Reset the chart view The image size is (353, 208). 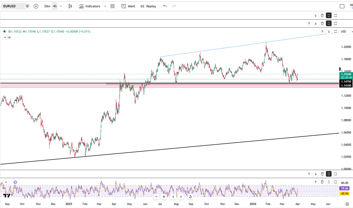(x=190, y=197)
